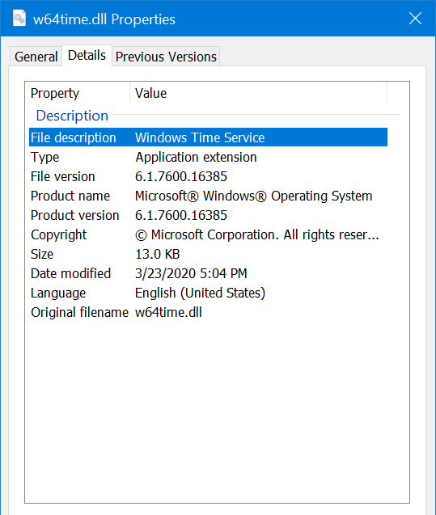Select the Language property row
The height and width of the screenshot is (515, 436).
pos(209,293)
